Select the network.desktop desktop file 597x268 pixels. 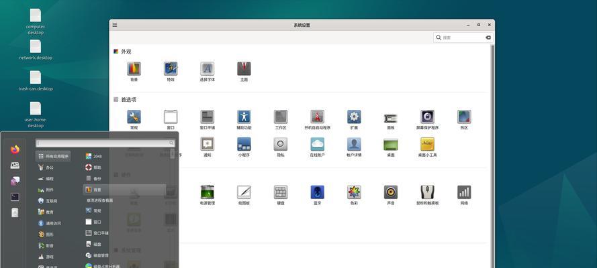[36, 50]
